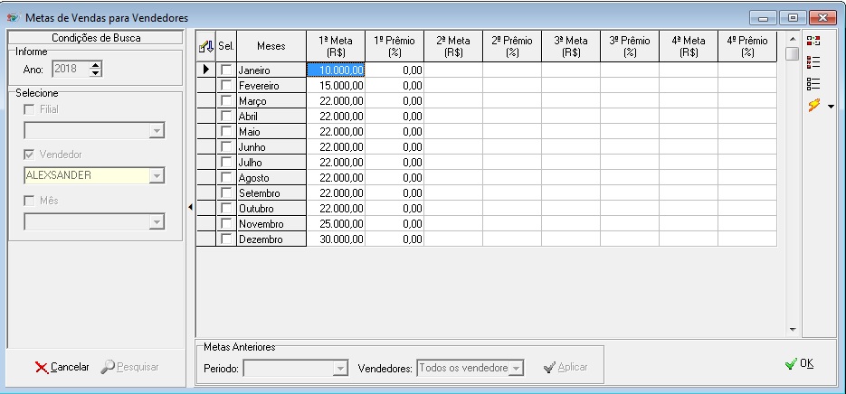Increase the Ano value with up arrow
The image size is (846, 394).
[95, 65]
